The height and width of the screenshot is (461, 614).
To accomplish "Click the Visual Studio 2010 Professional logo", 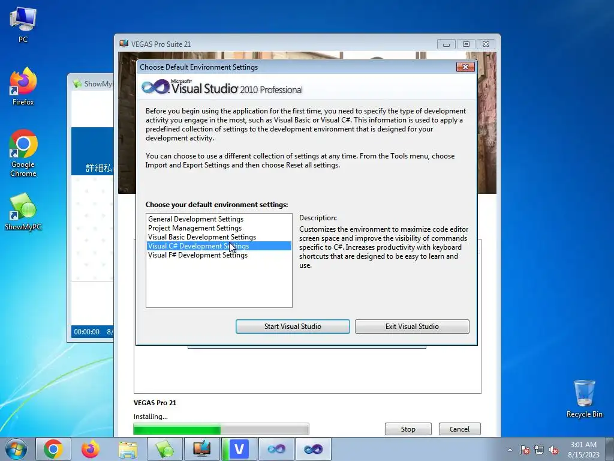I will click(x=222, y=87).
